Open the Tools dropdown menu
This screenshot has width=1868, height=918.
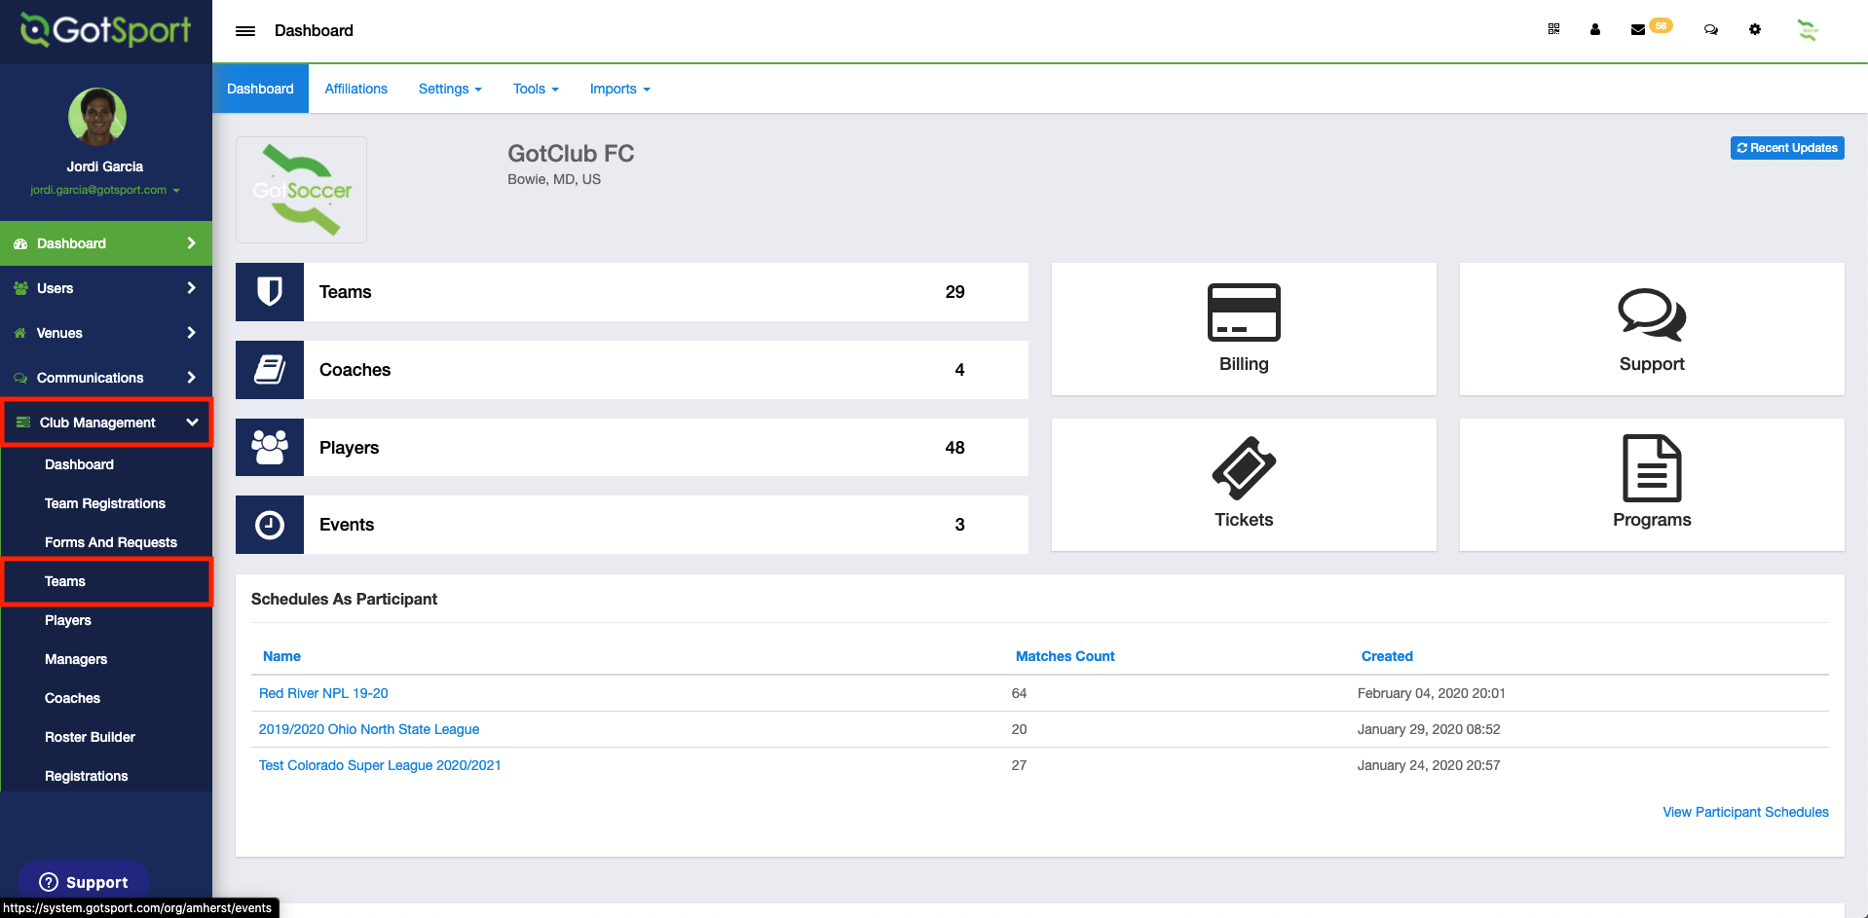click(536, 89)
